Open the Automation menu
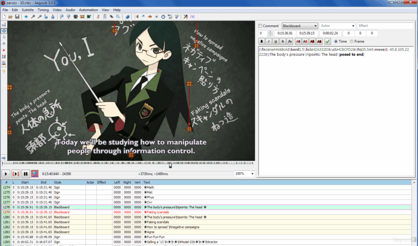The height and width of the screenshot is (246, 418). pos(88,10)
